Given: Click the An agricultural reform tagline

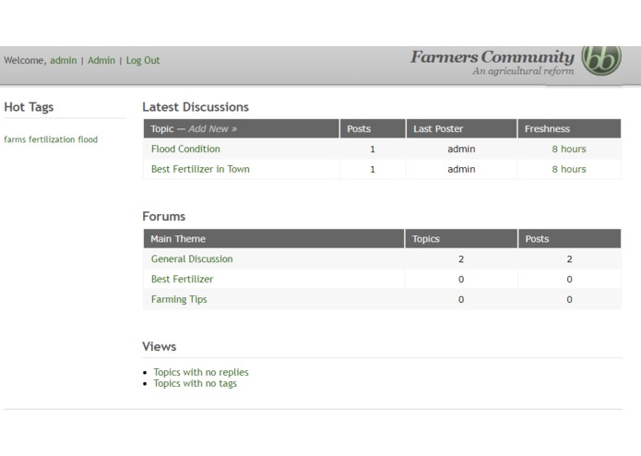Looking at the screenshot, I should pyautogui.click(x=523, y=71).
